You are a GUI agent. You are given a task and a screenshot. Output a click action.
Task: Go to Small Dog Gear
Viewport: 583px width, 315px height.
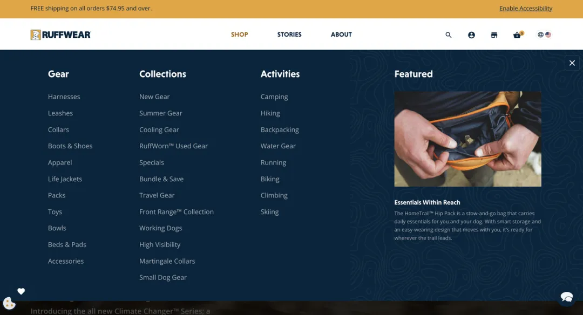(x=163, y=277)
